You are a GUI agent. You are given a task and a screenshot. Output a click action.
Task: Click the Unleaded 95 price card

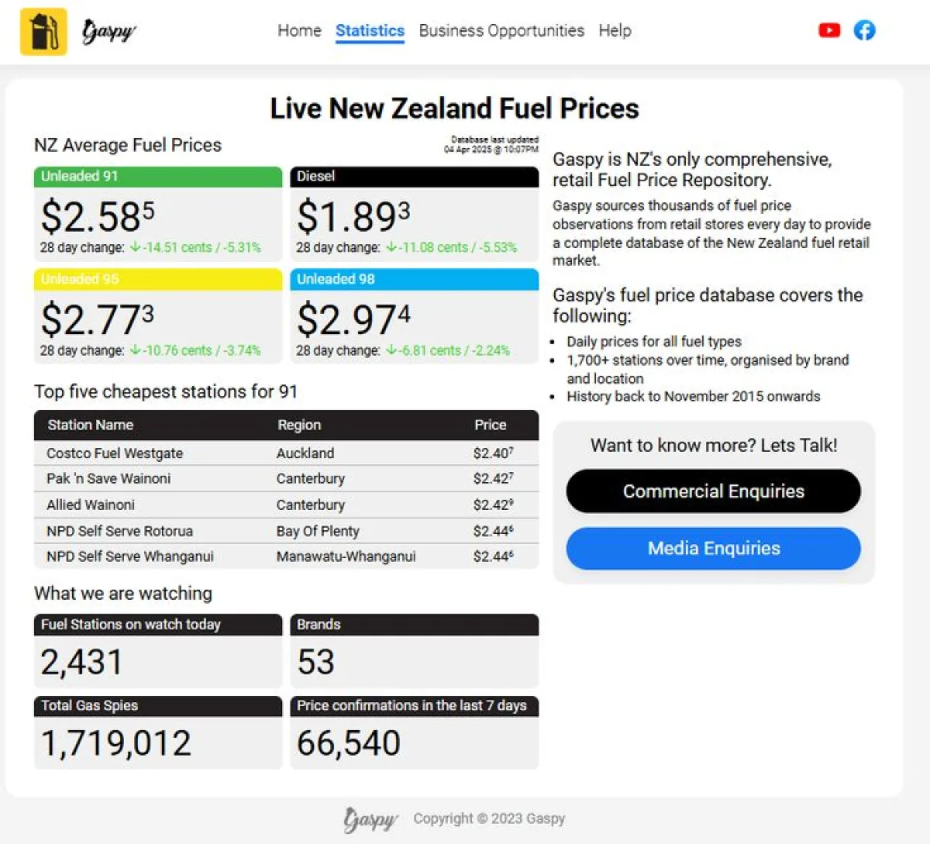point(157,316)
